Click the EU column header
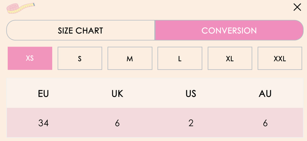 click(43, 94)
